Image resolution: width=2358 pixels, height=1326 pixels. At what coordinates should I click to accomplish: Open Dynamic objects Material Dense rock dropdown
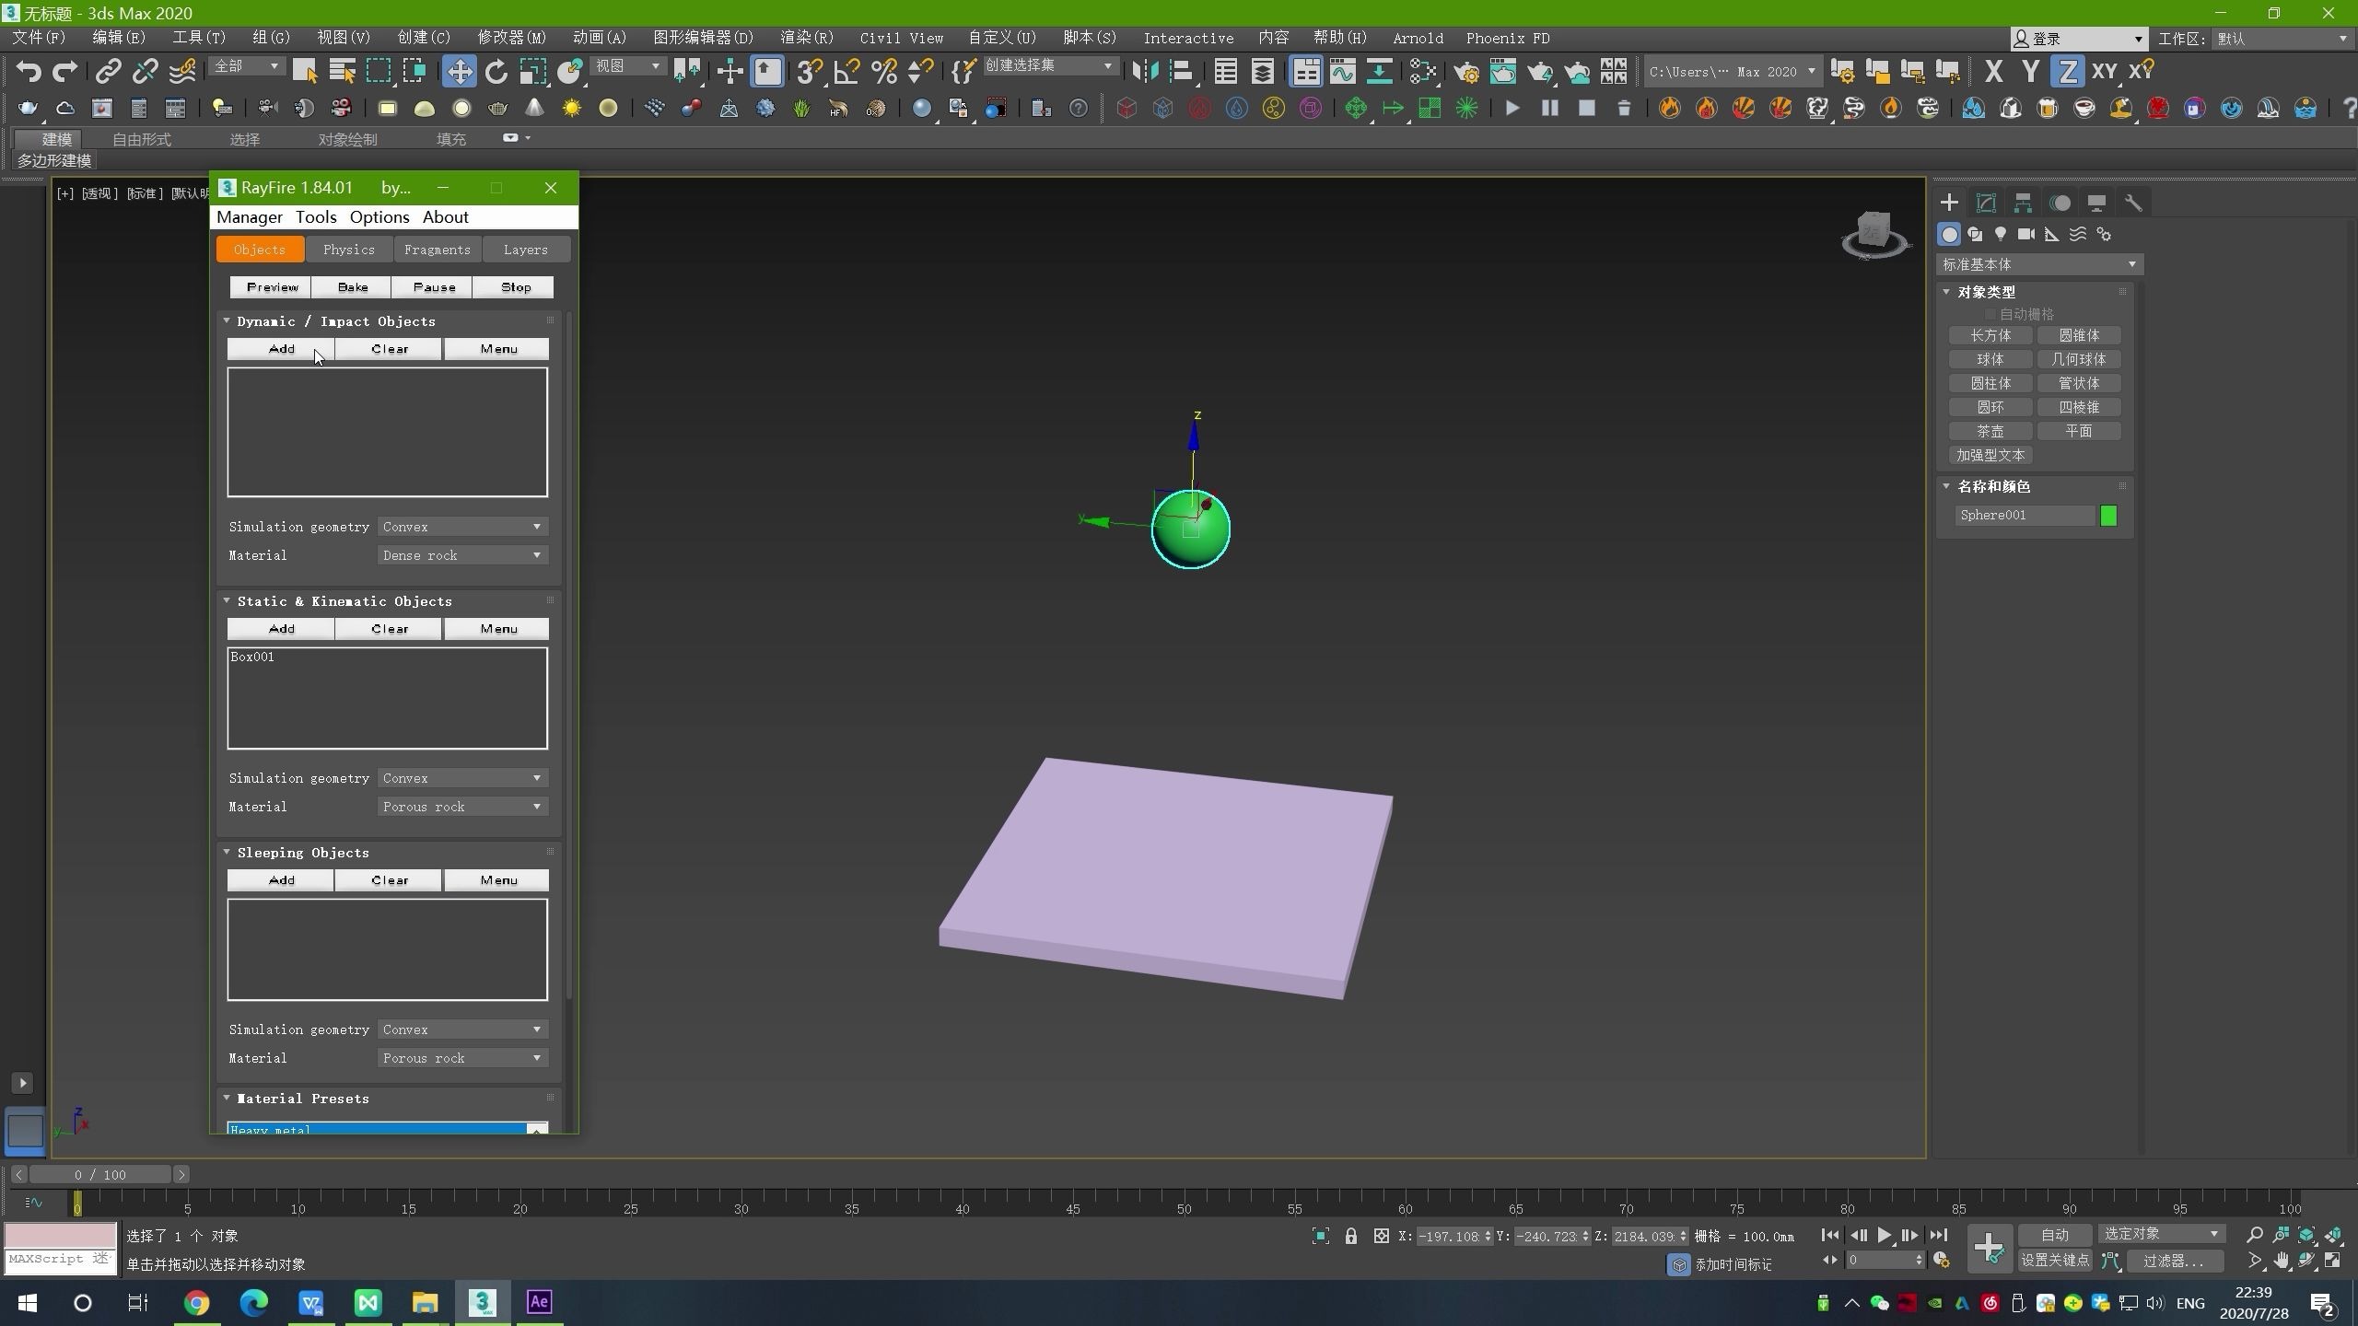(462, 555)
